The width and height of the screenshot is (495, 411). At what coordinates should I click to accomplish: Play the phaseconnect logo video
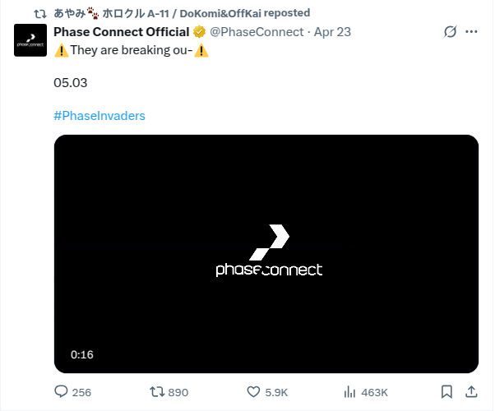click(266, 254)
